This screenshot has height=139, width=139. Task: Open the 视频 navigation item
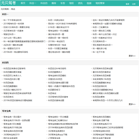click(89, 3)
